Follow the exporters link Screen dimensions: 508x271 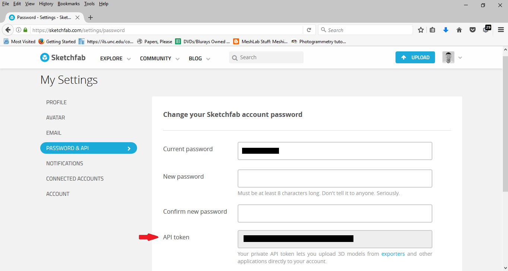(x=393, y=254)
